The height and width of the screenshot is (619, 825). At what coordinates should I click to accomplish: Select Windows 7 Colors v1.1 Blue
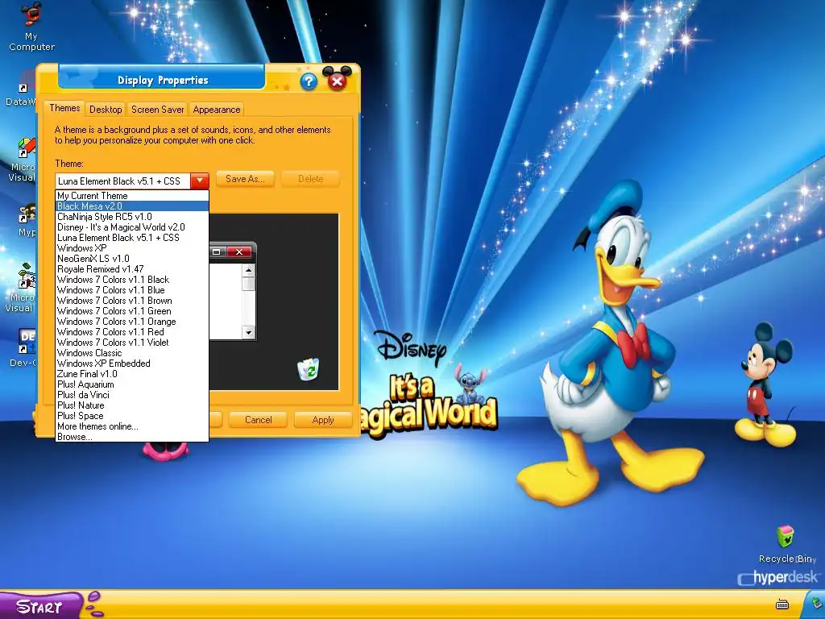pos(132,290)
